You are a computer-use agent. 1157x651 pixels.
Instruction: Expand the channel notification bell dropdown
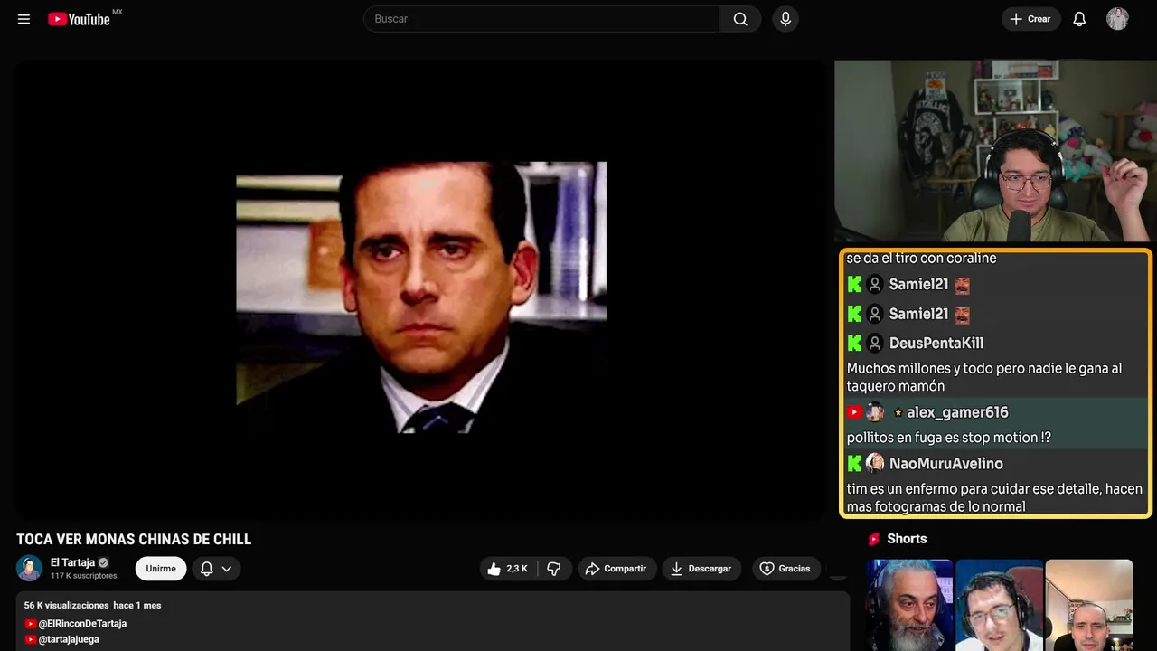(215, 569)
